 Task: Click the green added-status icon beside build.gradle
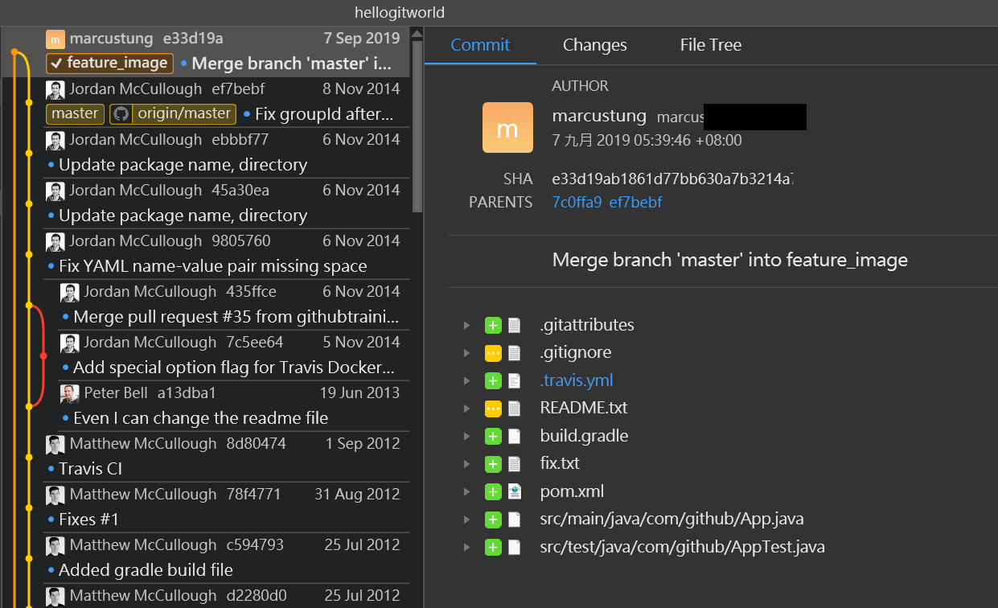coord(493,435)
